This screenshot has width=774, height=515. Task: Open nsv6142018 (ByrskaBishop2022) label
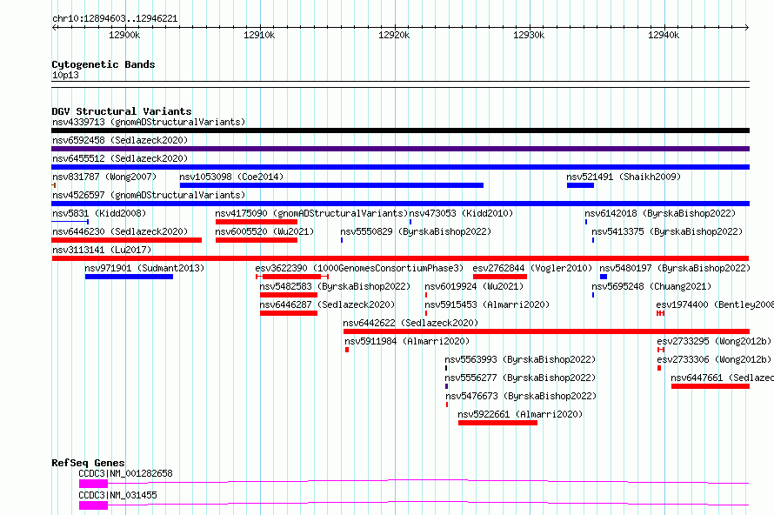pos(660,213)
